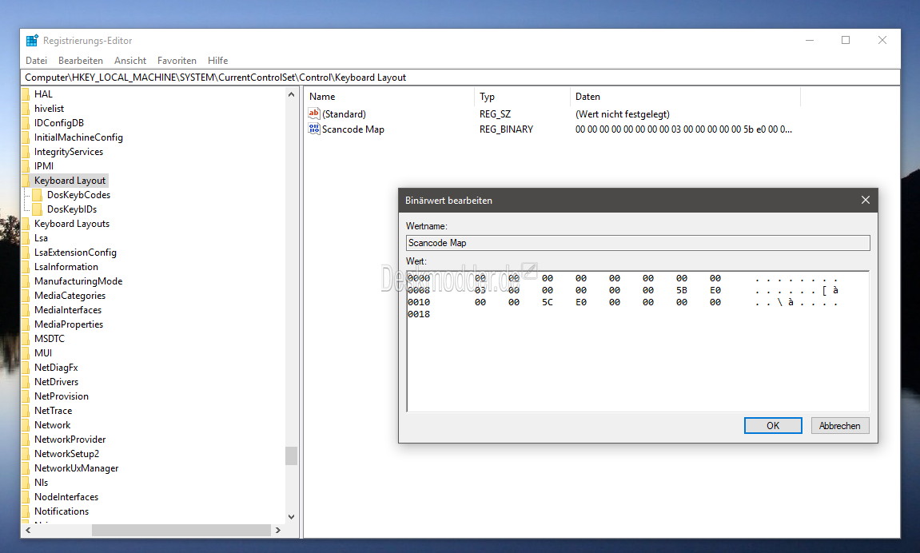Select the NetProvision key
The height and width of the screenshot is (553, 920).
61,396
